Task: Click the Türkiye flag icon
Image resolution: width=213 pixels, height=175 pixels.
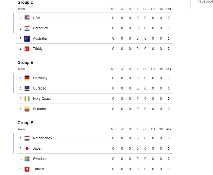Action: pyautogui.click(x=27, y=49)
